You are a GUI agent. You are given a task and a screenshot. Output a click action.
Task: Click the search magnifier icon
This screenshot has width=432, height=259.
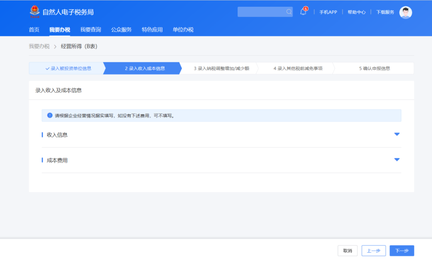289,12
